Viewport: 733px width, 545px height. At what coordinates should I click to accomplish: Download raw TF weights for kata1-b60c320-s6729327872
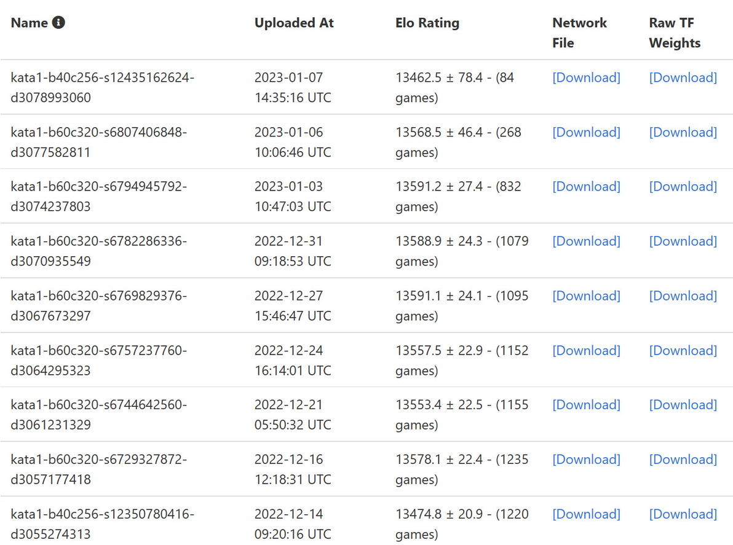683,459
